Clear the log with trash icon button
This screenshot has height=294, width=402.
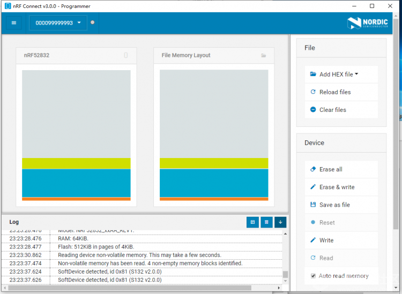(266, 222)
